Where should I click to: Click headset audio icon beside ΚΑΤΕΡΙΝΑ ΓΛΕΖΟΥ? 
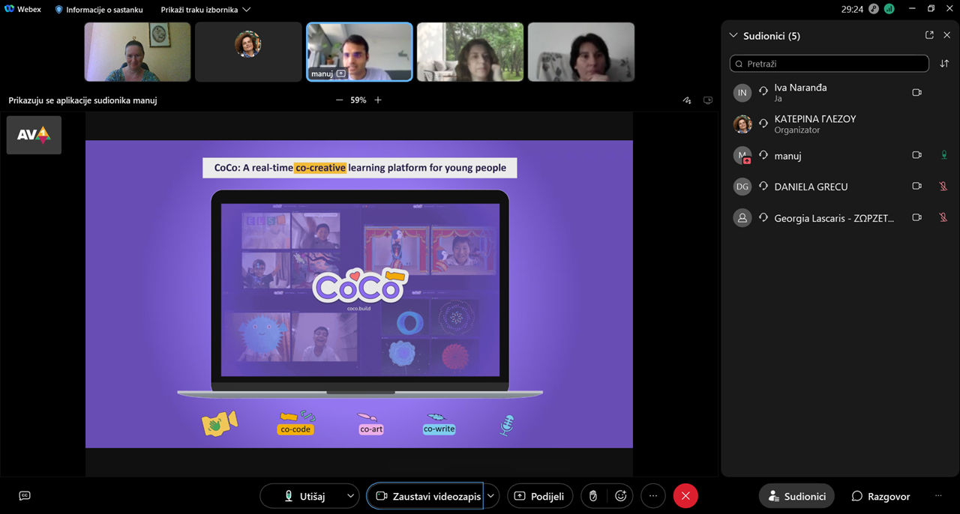click(x=763, y=123)
